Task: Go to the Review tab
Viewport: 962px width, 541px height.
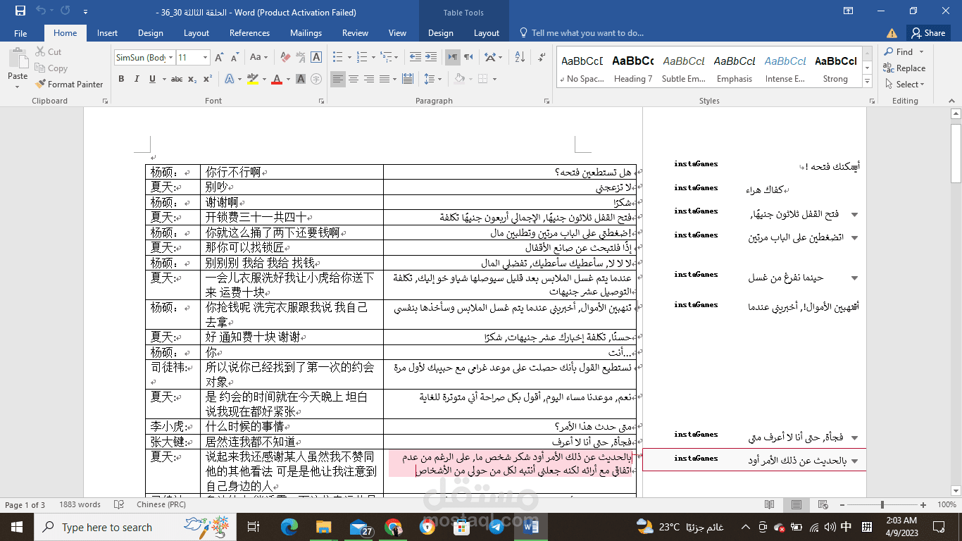Action: coord(355,33)
